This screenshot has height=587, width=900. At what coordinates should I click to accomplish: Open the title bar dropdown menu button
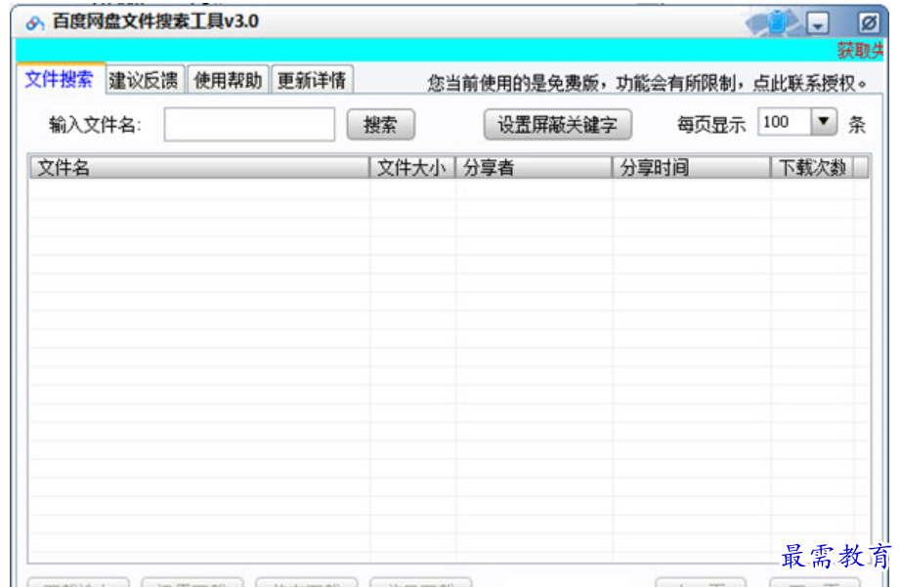pyautogui.click(x=818, y=22)
